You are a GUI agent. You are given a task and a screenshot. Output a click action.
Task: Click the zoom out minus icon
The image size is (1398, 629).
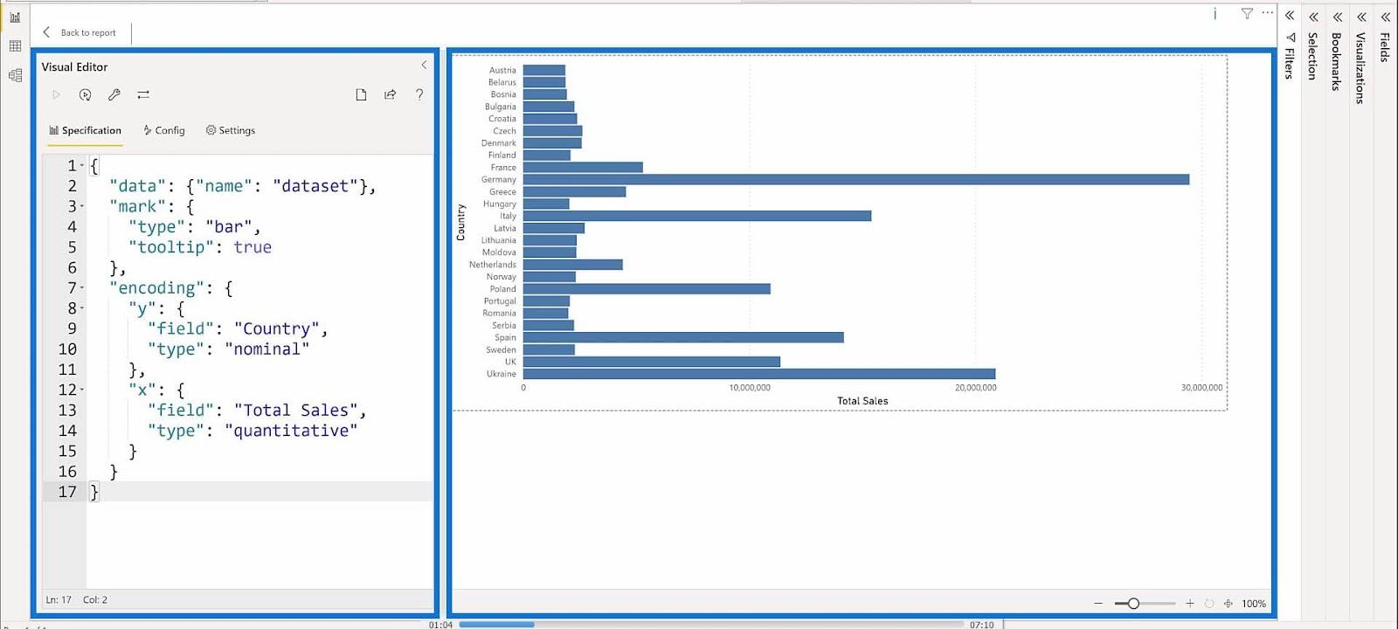(x=1098, y=604)
